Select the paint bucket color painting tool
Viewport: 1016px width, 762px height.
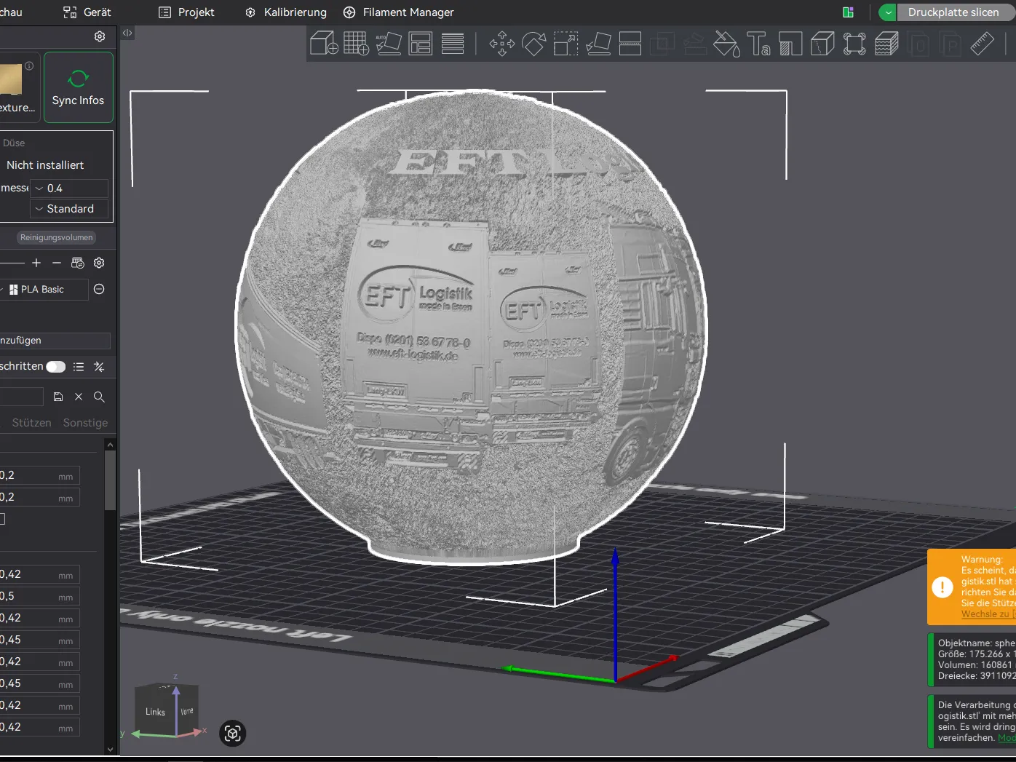coord(726,44)
